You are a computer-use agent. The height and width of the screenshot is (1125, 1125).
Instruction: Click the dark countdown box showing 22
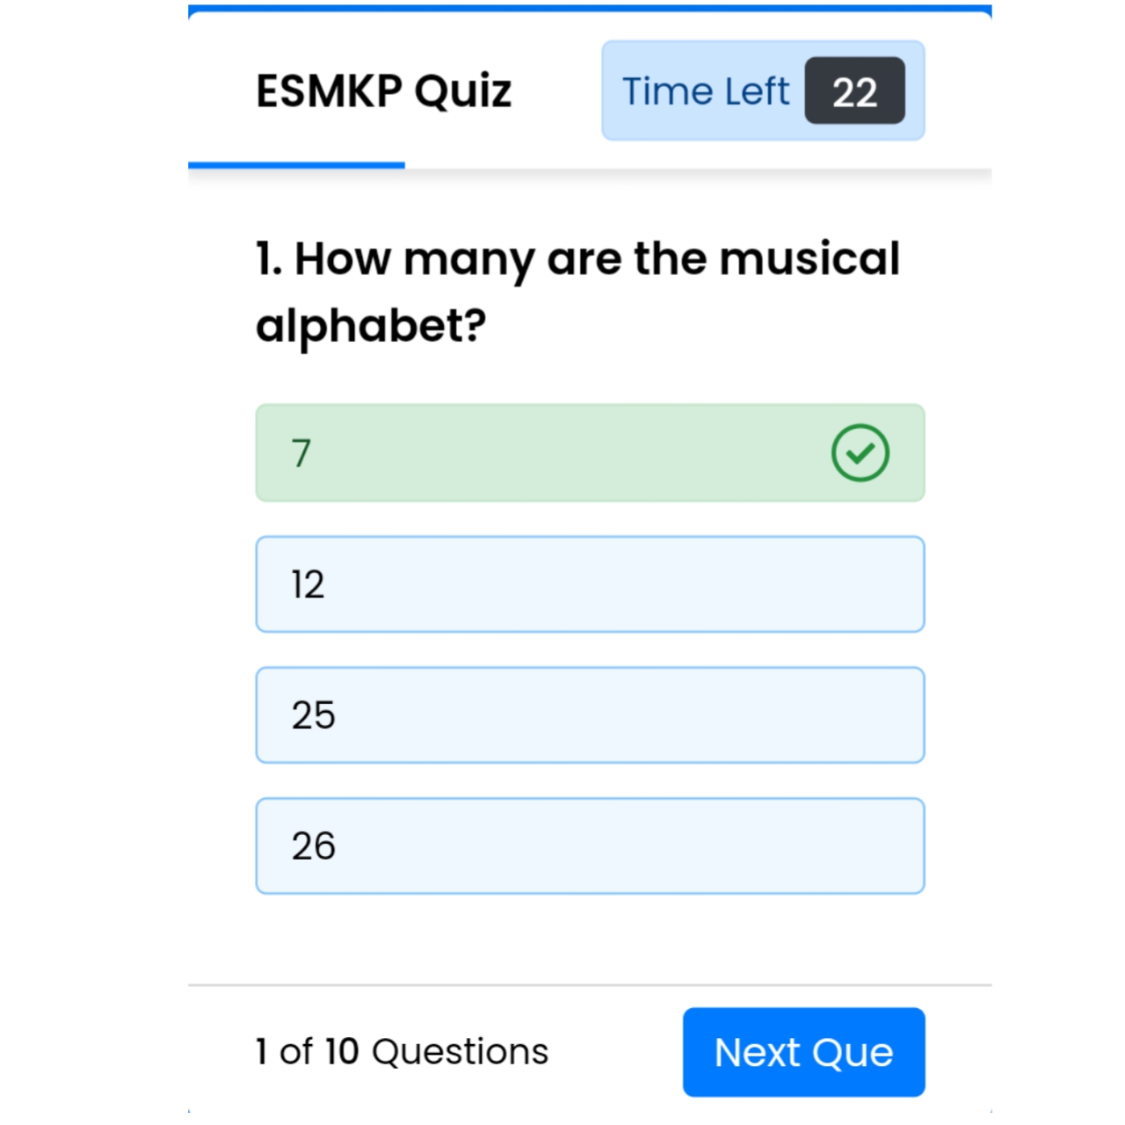854,91
